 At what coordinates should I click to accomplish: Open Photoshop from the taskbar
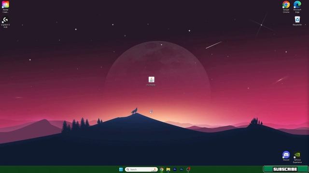pyautogui.click(x=182, y=169)
